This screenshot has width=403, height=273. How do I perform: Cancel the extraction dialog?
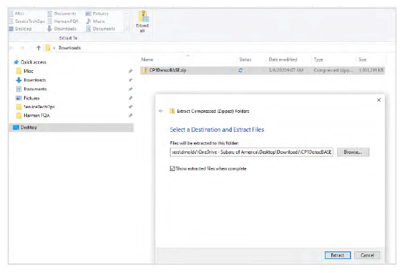[x=366, y=255]
